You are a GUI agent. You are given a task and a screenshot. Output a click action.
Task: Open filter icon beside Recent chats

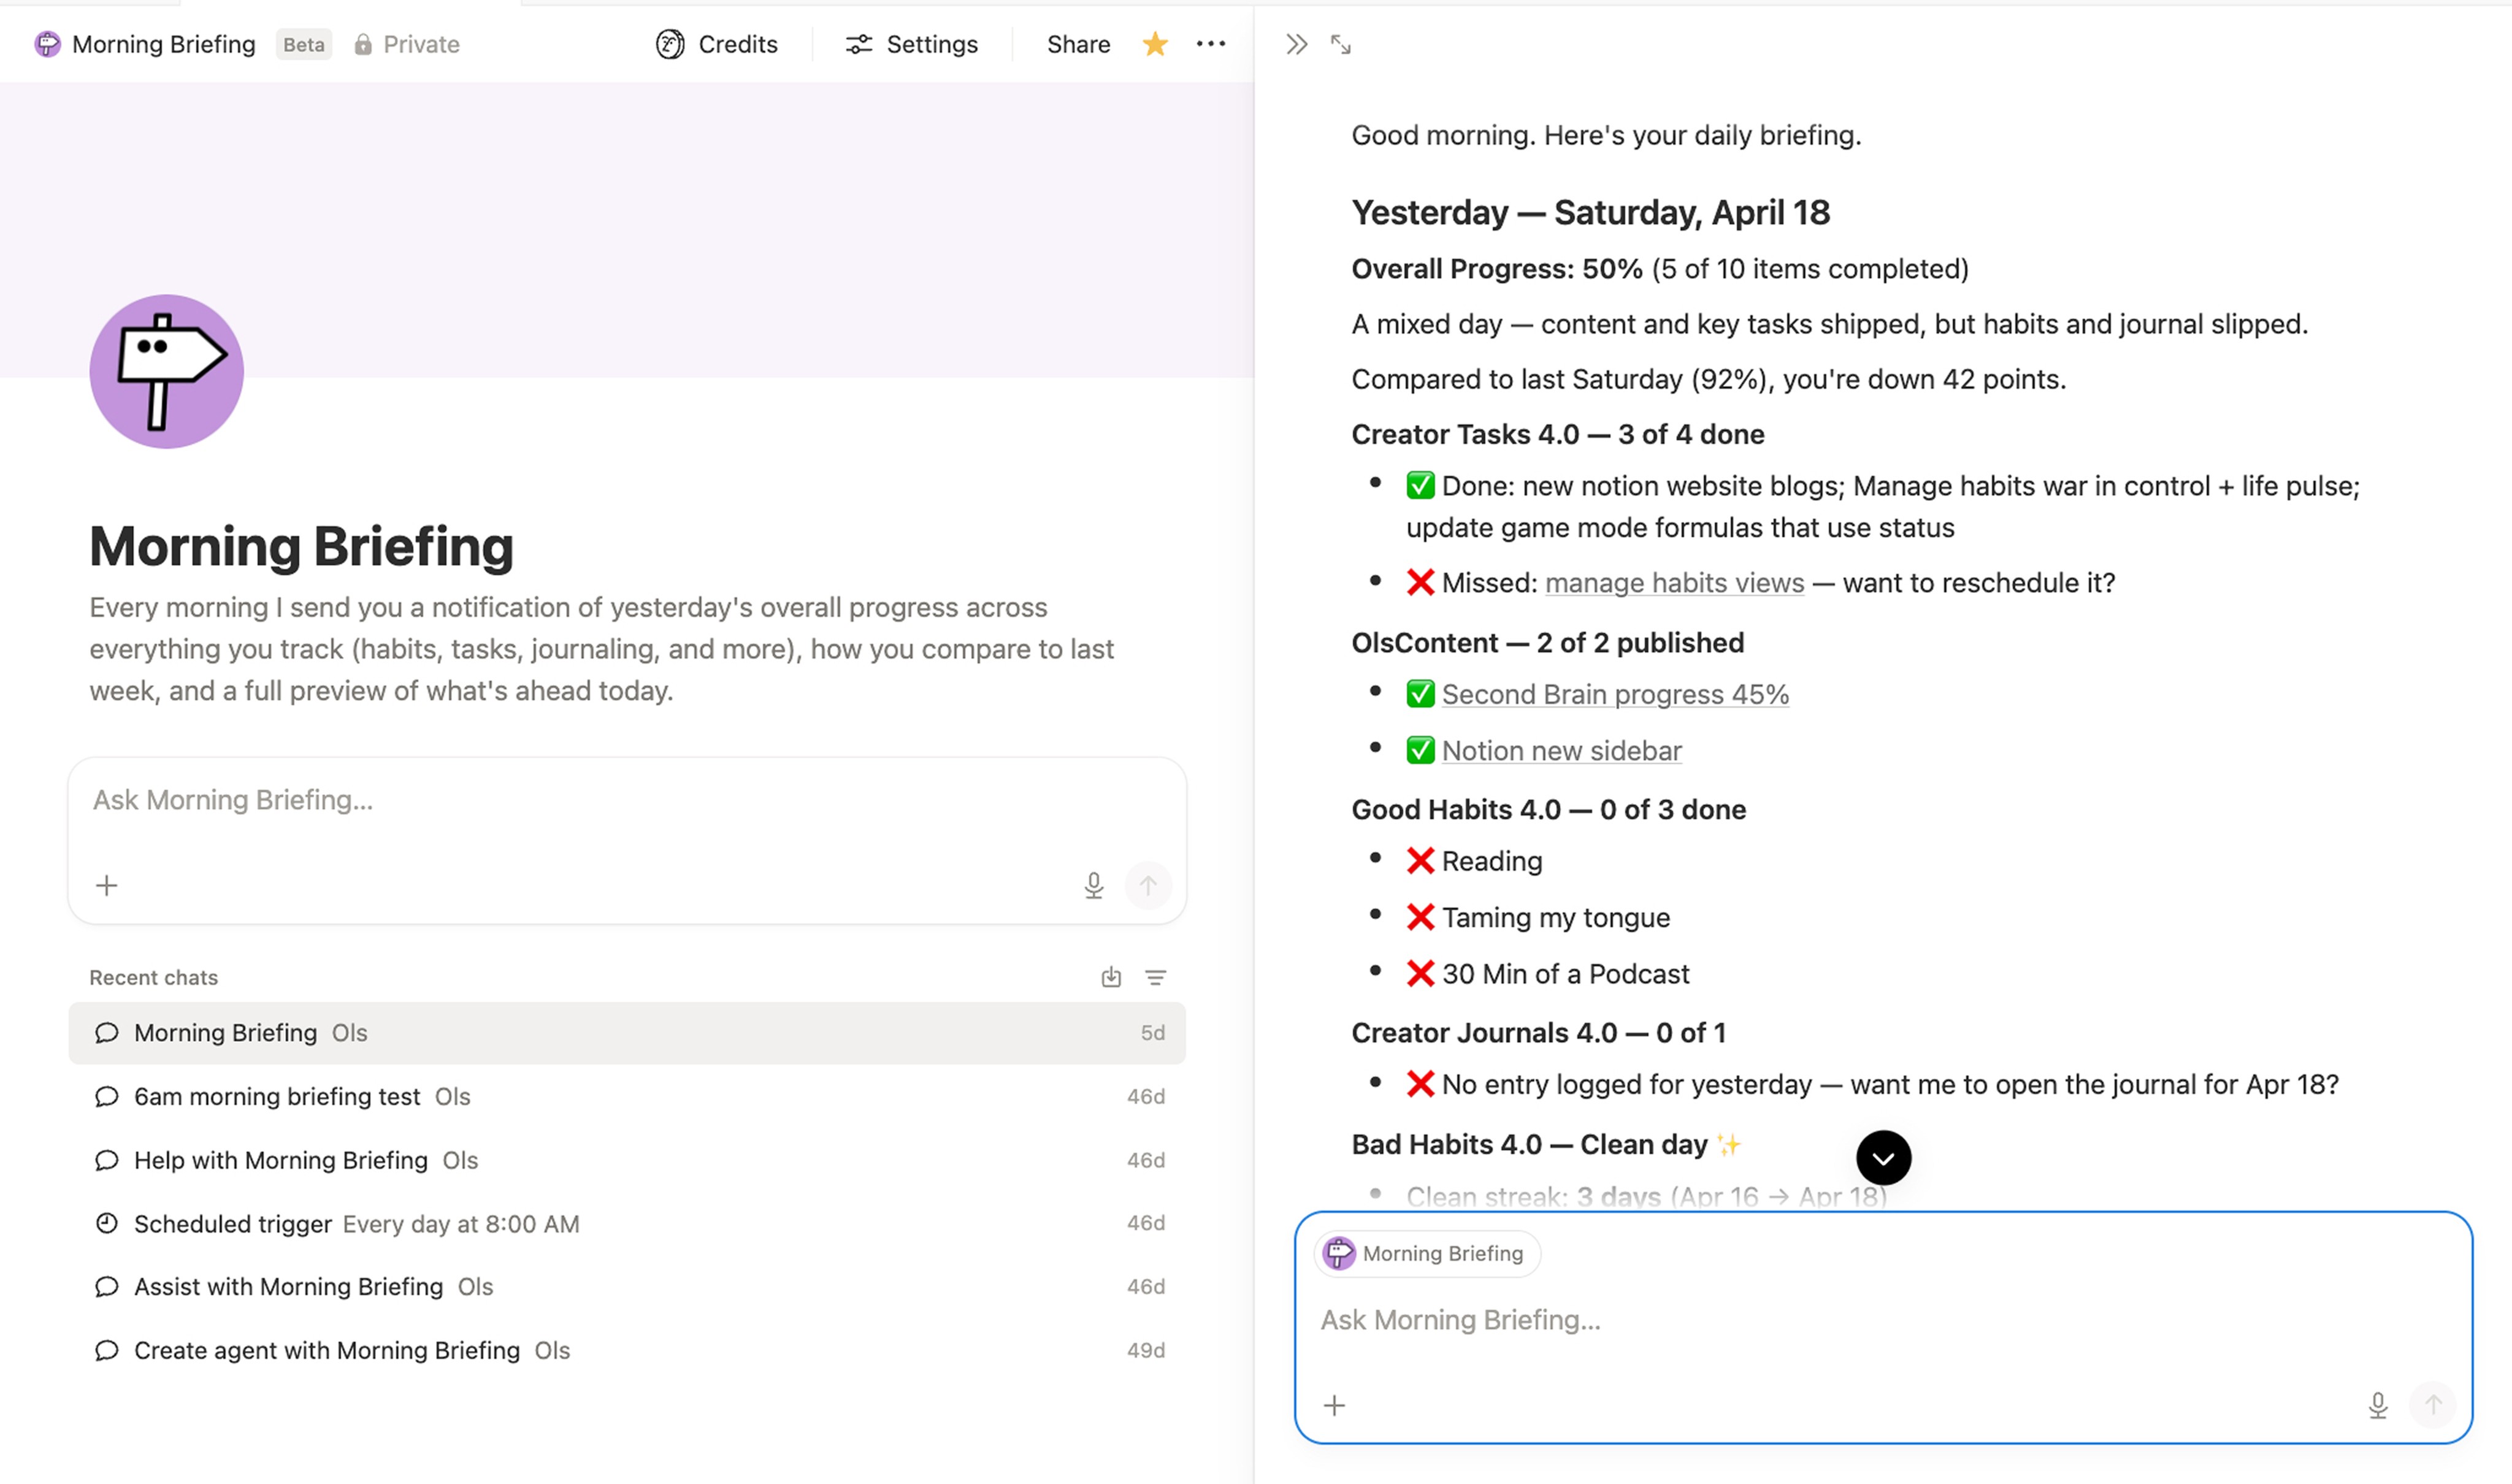pyautogui.click(x=1155, y=977)
